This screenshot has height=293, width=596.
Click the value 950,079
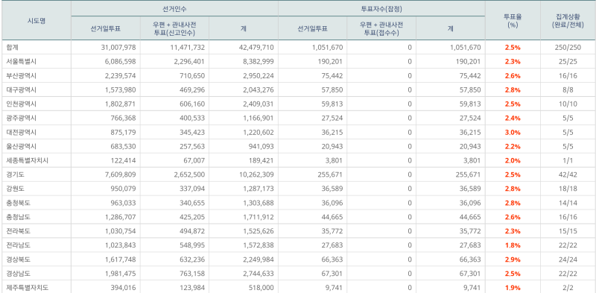coord(124,189)
